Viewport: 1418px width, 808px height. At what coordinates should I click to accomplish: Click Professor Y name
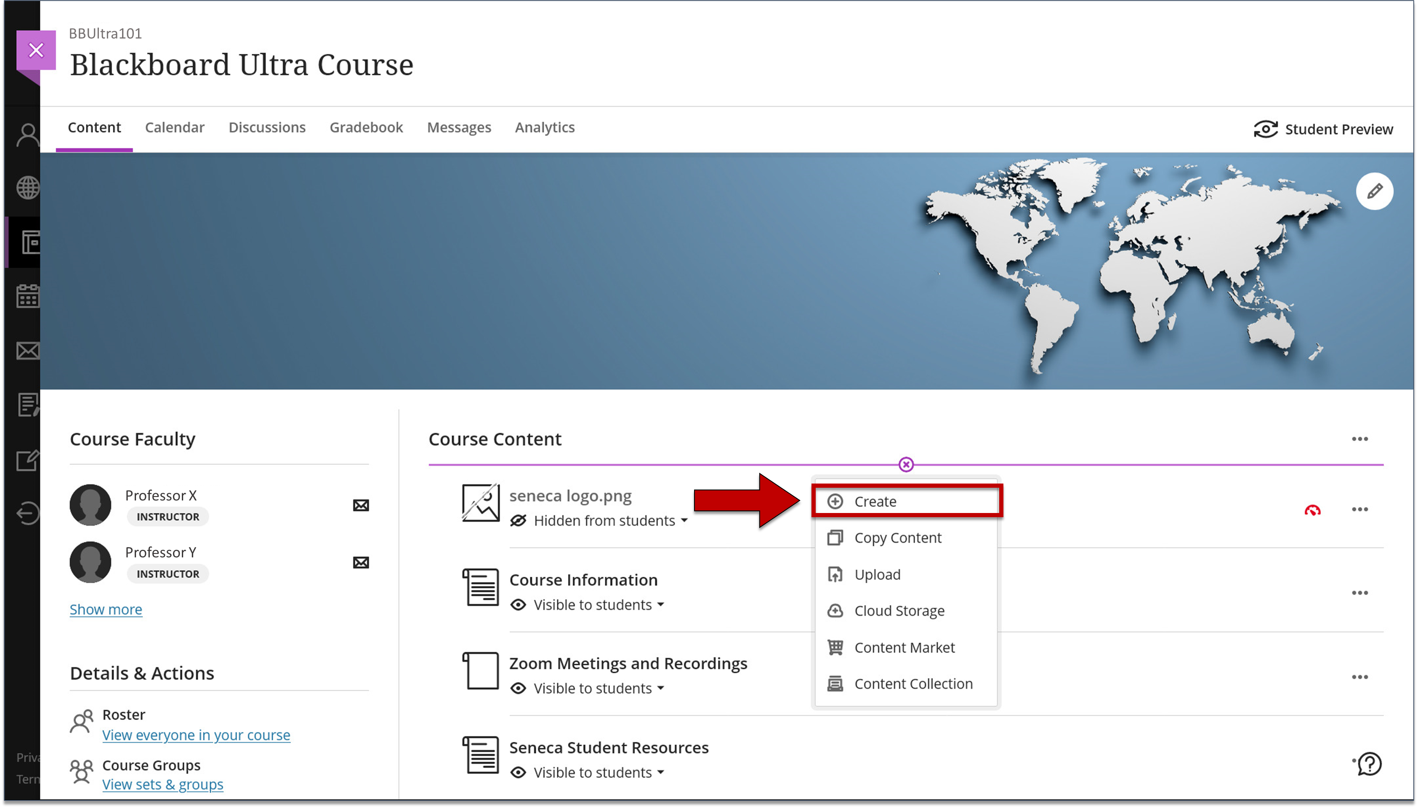[160, 553]
